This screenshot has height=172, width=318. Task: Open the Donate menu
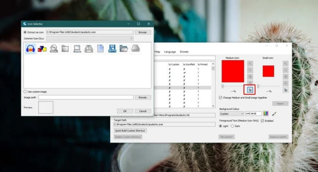(184, 52)
